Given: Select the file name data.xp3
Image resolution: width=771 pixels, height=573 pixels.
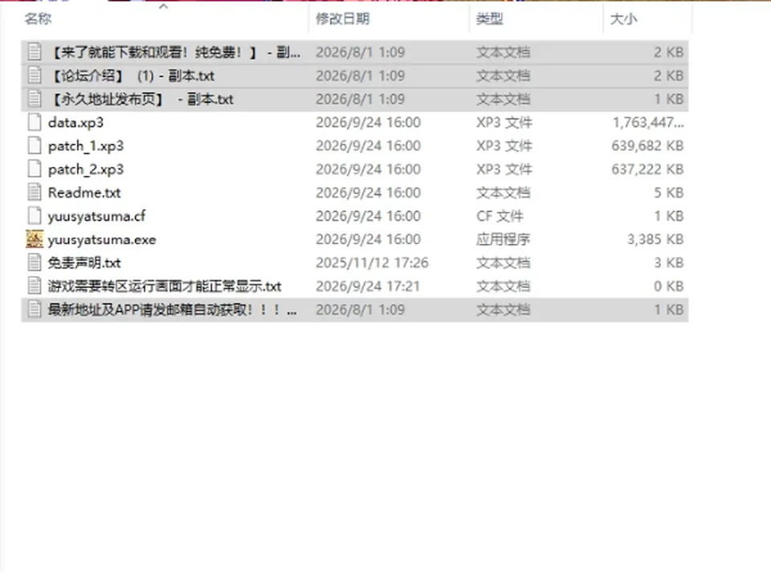Looking at the screenshot, I should click(x=75, y=122).
